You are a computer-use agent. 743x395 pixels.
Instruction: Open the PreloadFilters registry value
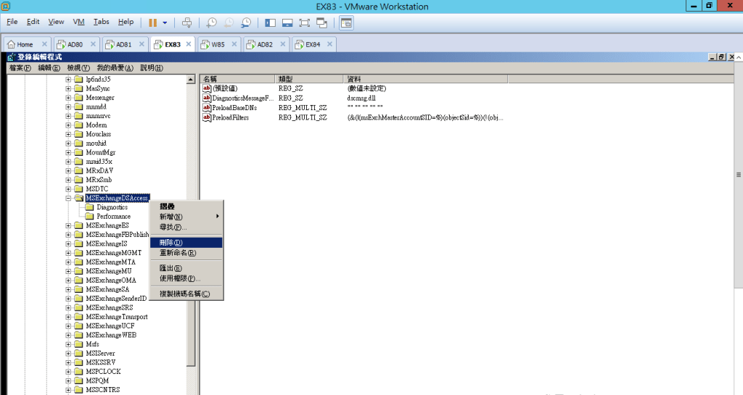[231, 117]
